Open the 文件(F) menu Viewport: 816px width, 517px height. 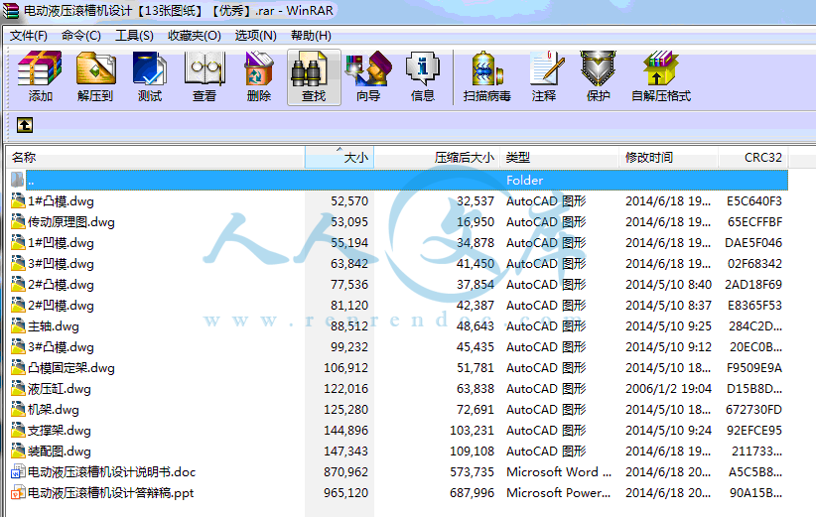click(x=29, y=36)
